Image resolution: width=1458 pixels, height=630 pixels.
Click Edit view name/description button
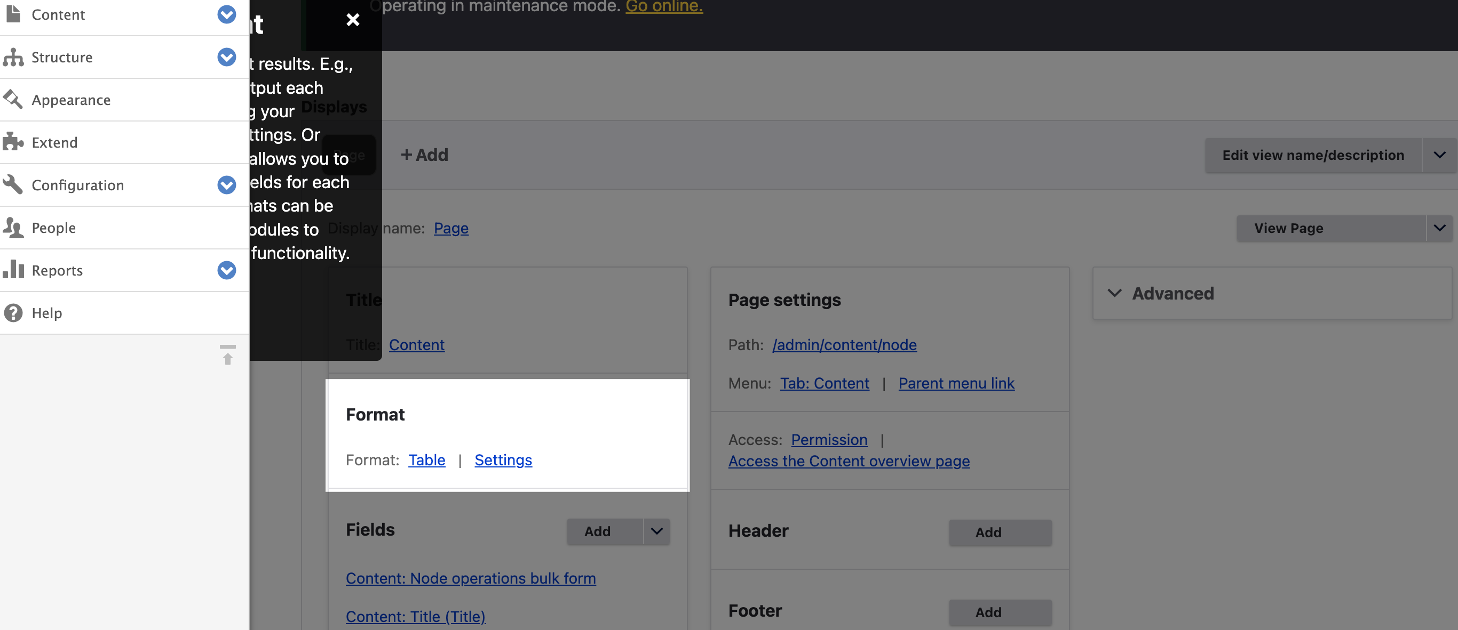click(1313, 156)
